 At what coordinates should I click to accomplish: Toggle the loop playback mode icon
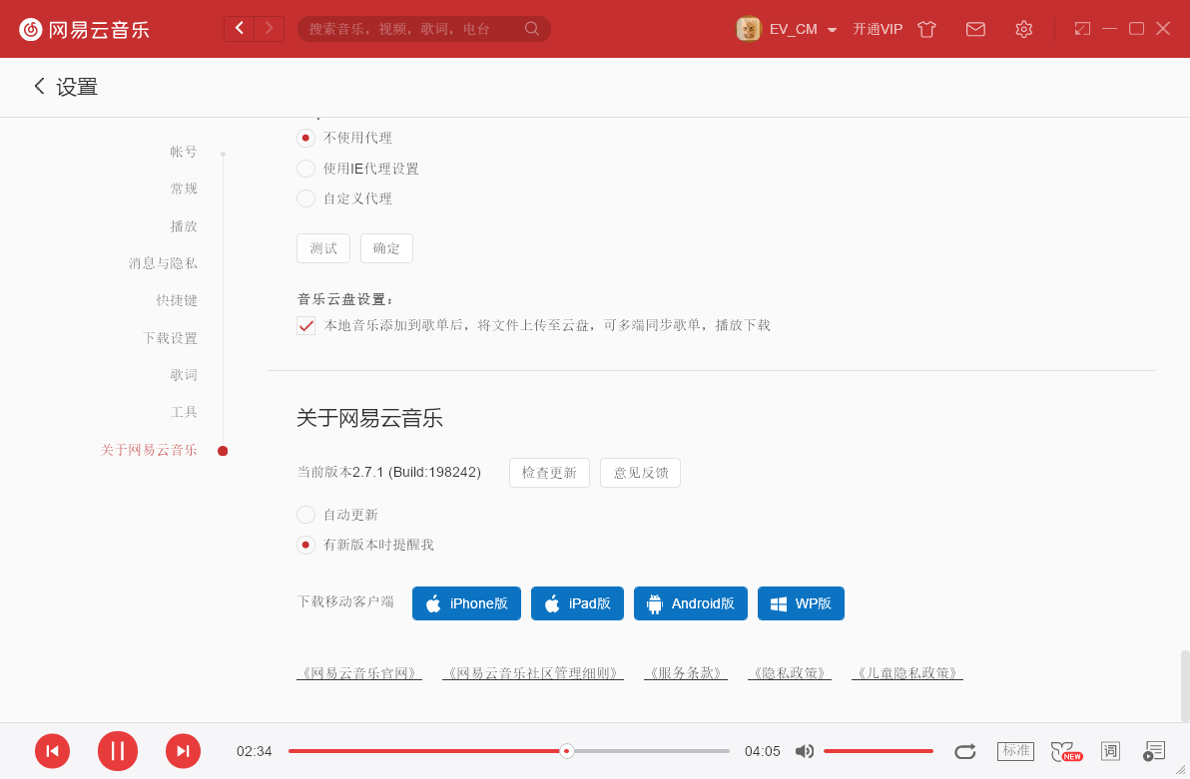[x=965, y=750]
